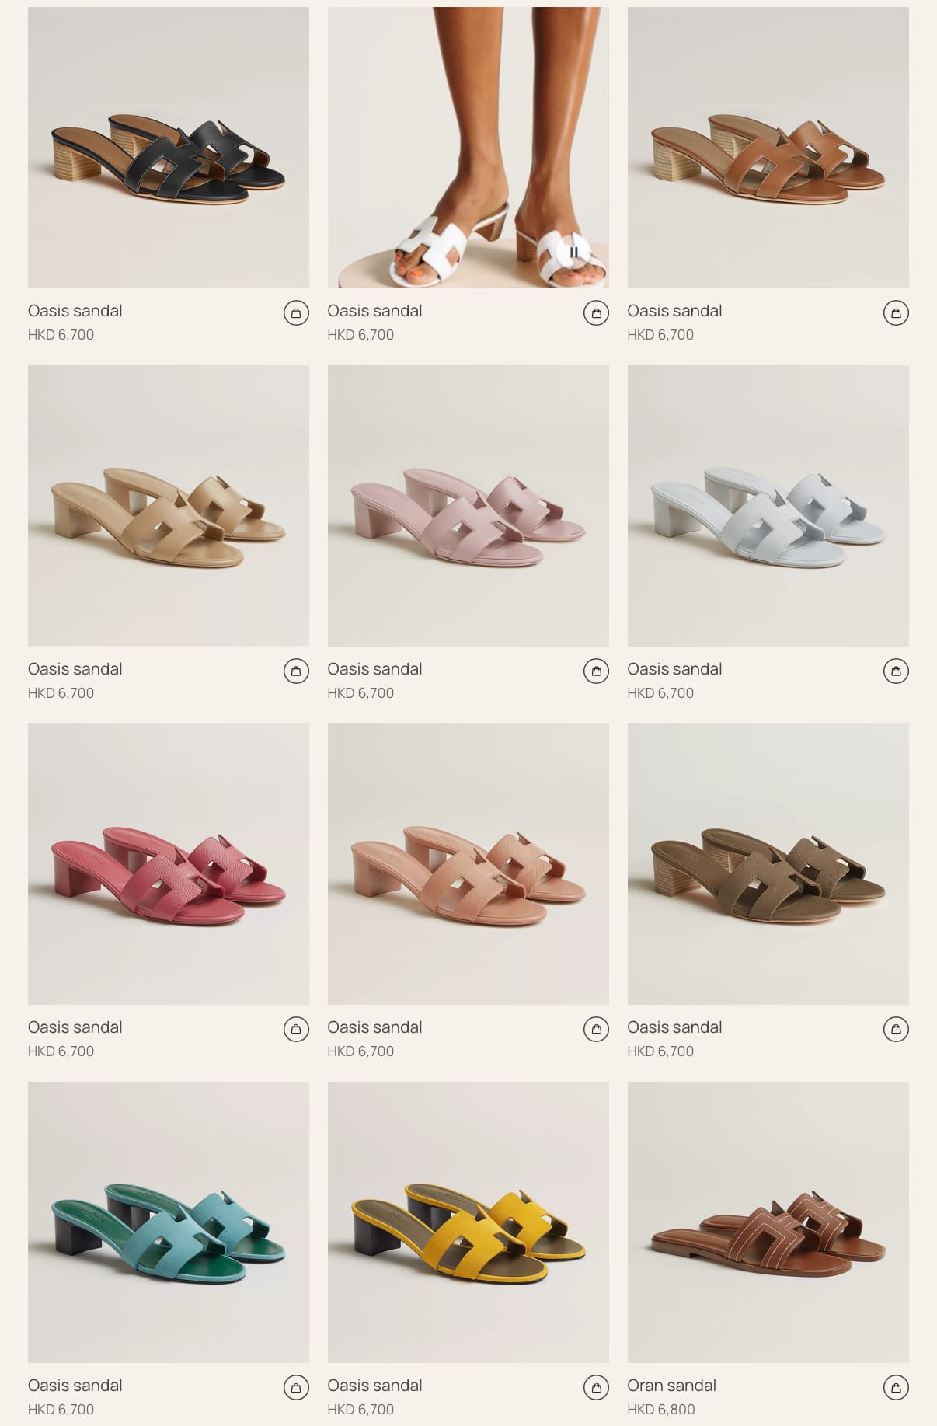Viewport: 937px width, 1426px height.
Task: Open the salmon pink Oasis sandal image
Action: pos(468,864)
